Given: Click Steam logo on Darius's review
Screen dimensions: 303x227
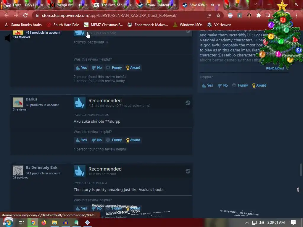Looking at the screenshot, I should (x=188, y=103).
